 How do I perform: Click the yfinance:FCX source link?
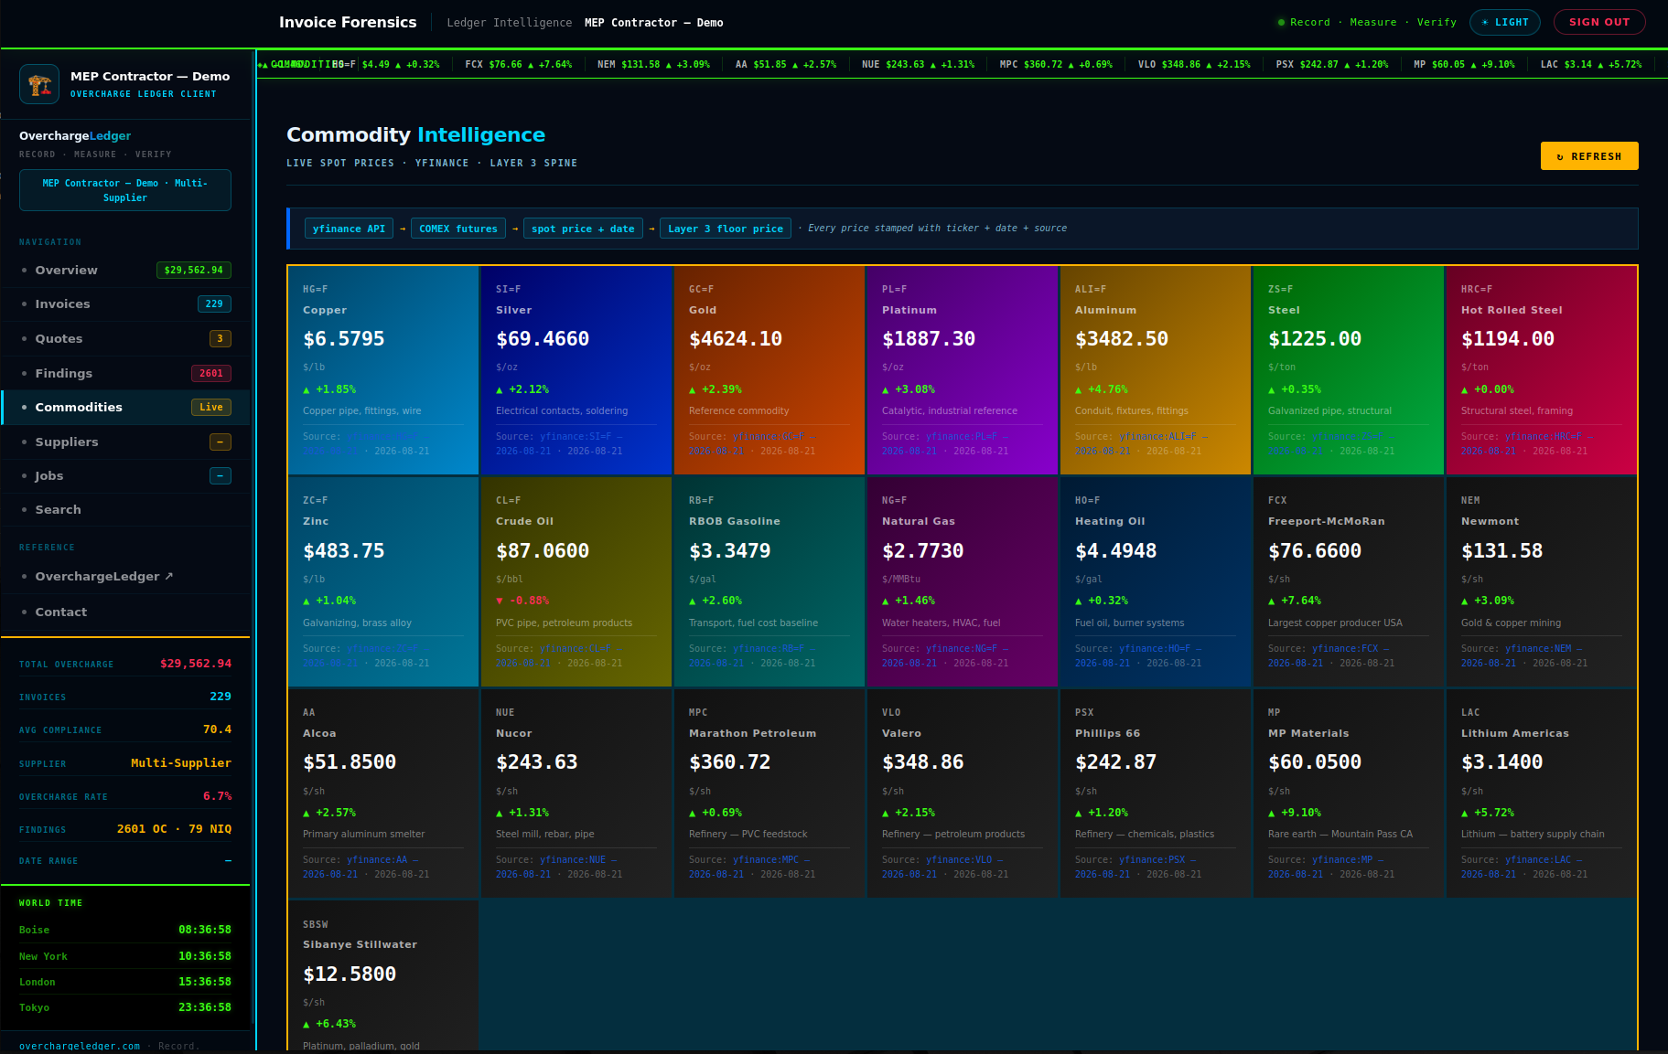point(1345,648)
